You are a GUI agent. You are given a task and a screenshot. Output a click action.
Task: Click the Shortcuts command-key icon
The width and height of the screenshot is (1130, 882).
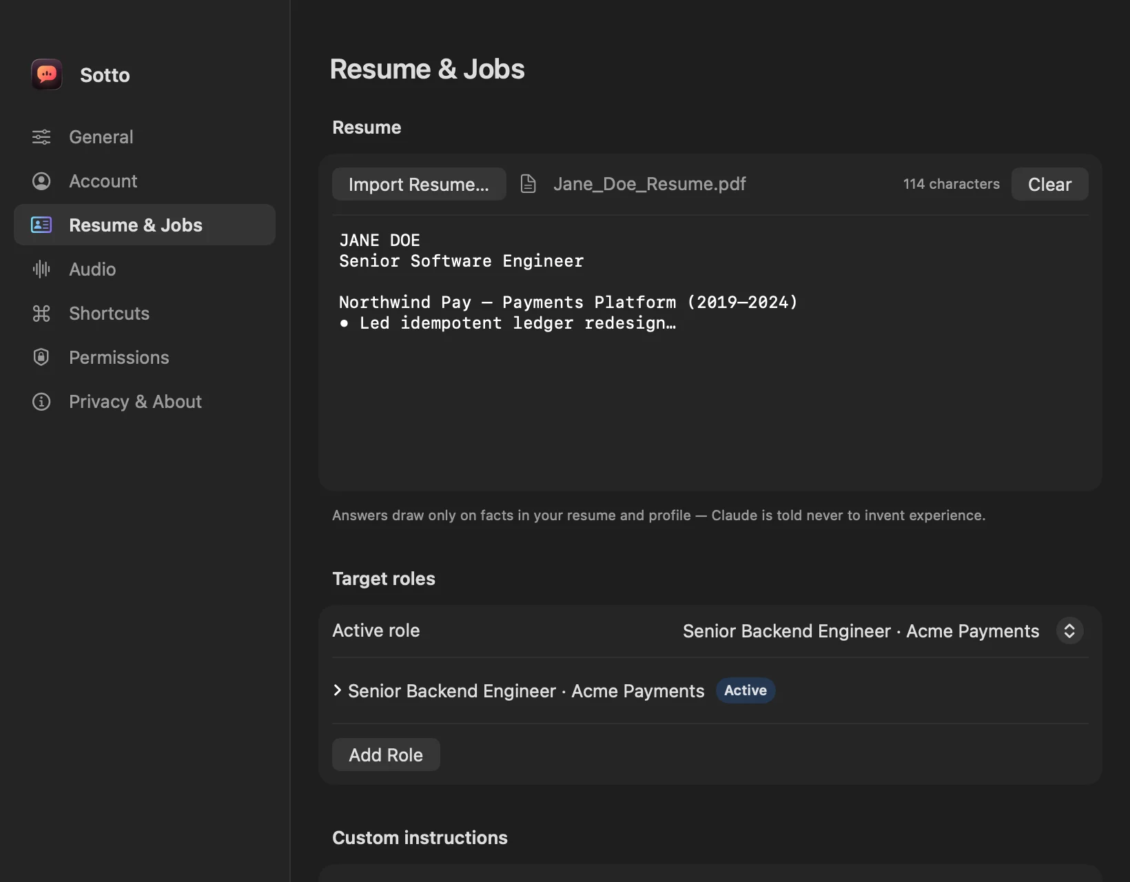(41, 314)
